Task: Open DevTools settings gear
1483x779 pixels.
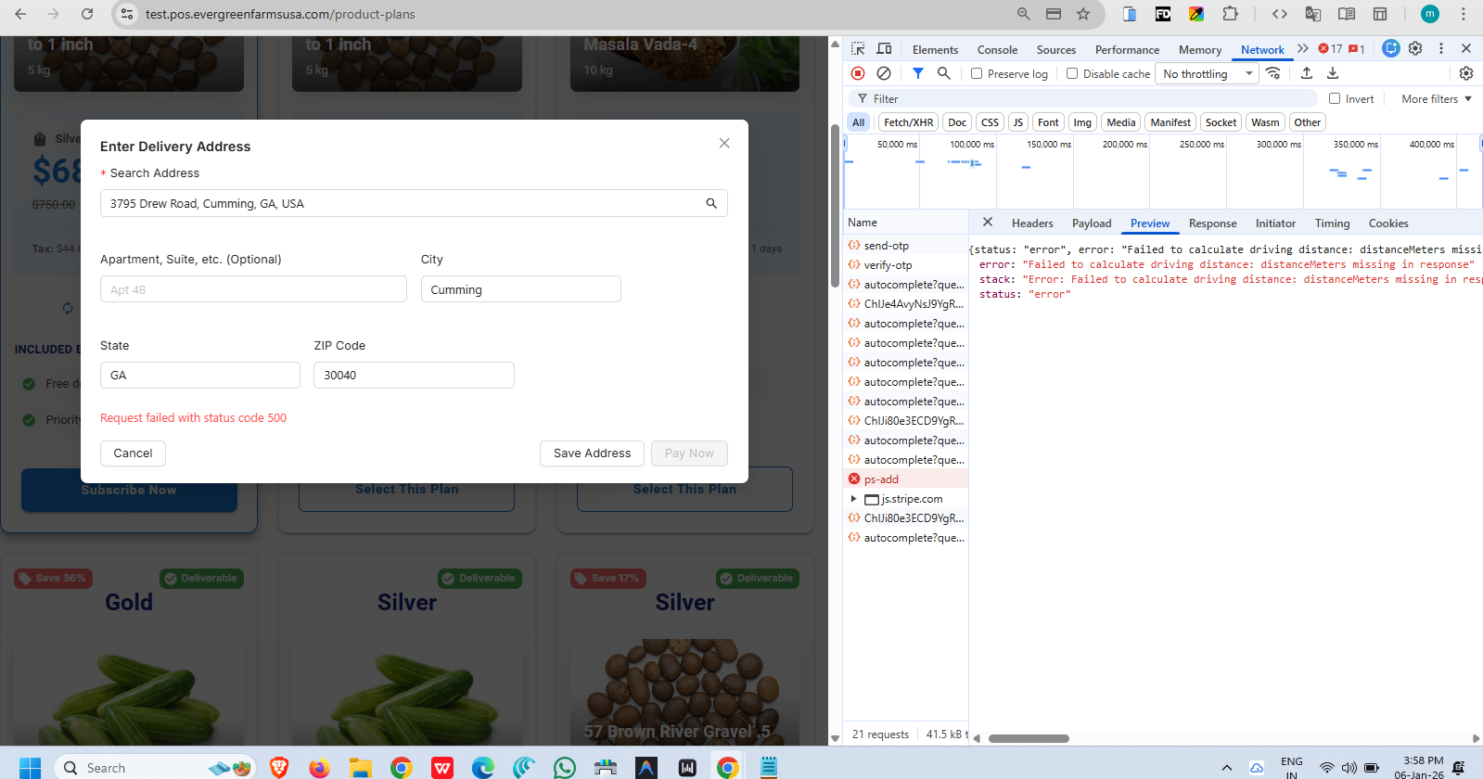Action: point(1415,49)
